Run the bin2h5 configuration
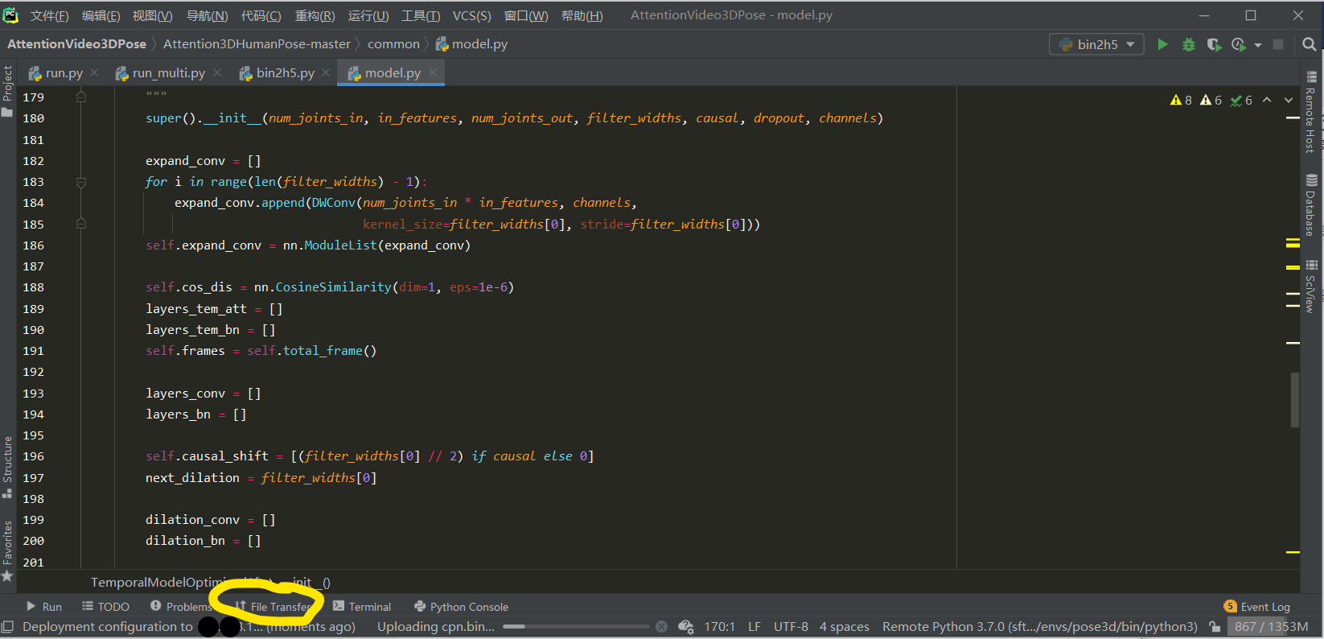This screenshot has height=639, width=1324. 1162,44
